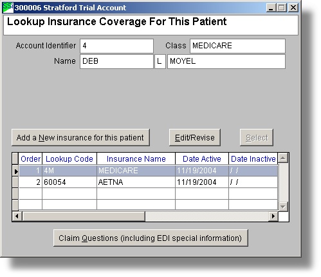Click the Order 2 cell

[x=30, y=182]
